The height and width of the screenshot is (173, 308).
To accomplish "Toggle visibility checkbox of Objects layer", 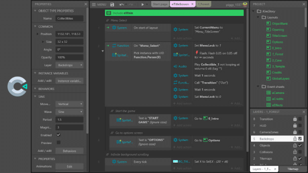I will [300, 145].
